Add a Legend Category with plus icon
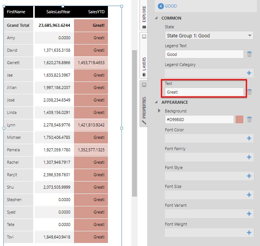The image size is (260, 246). [x=249, y=73]
